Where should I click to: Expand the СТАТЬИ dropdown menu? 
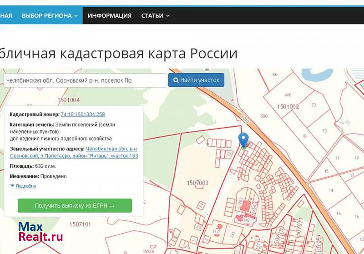155,15
